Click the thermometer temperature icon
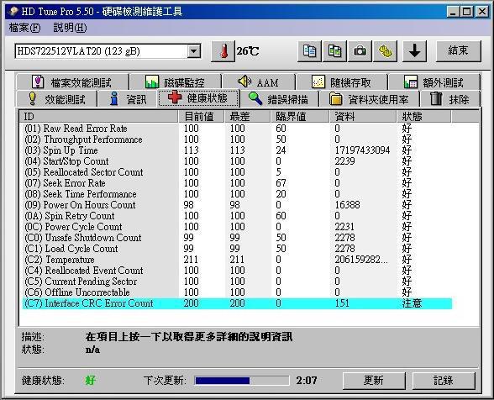The height and width of the screenshot is (400, 494). coord(223,51)
